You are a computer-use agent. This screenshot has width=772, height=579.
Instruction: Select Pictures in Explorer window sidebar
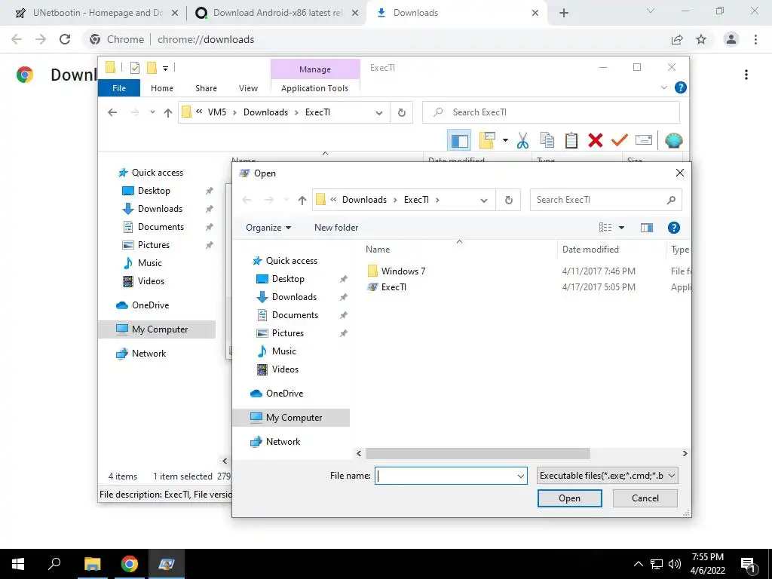[x=154, y=245]
